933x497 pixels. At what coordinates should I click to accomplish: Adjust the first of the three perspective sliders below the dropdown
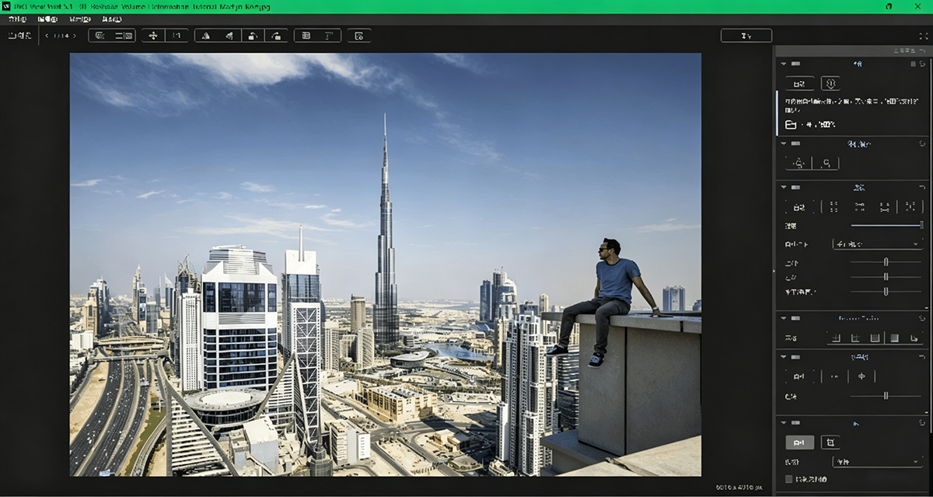886,262
